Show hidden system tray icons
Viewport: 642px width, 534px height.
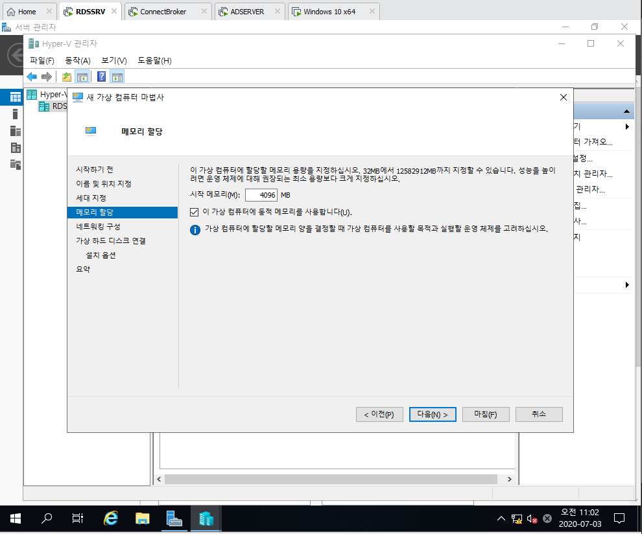501,519
